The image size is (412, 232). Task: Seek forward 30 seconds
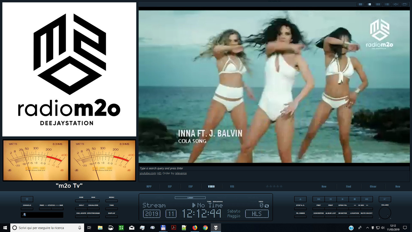[367, 209]
